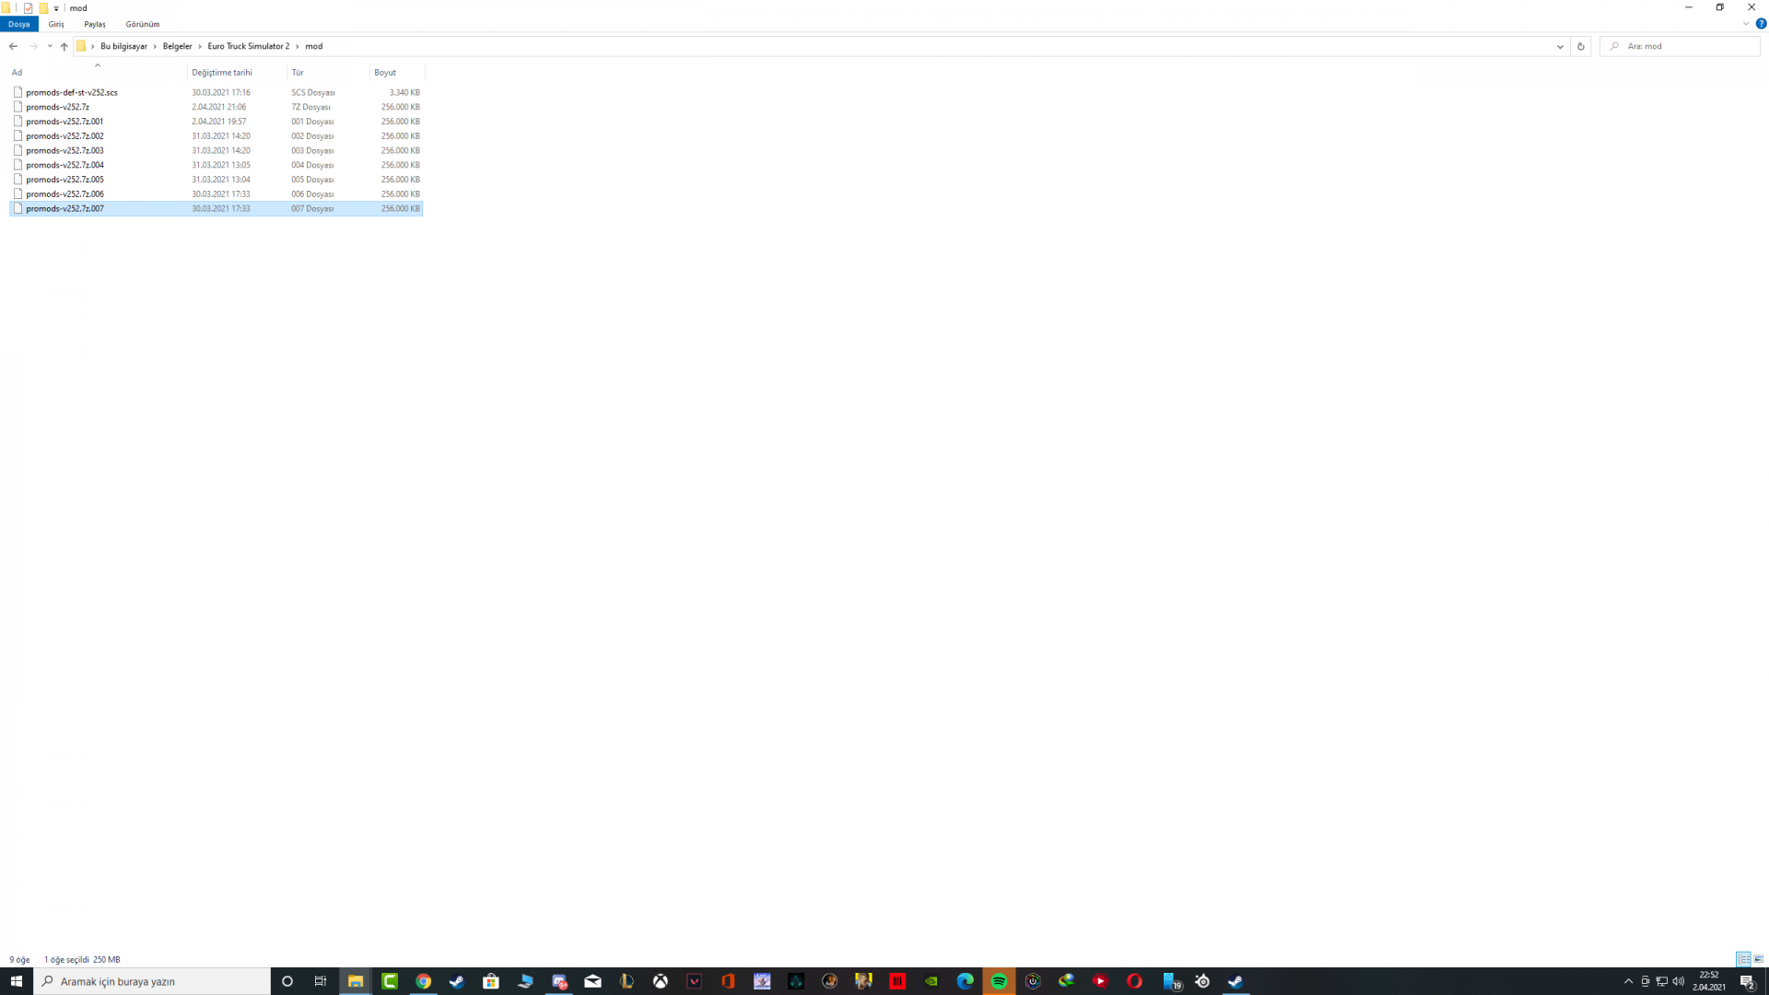Open the Görünüm ribbon tab

click(142, 24)
